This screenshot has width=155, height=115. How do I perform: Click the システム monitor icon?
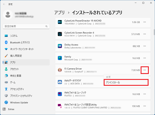point(6,36)
